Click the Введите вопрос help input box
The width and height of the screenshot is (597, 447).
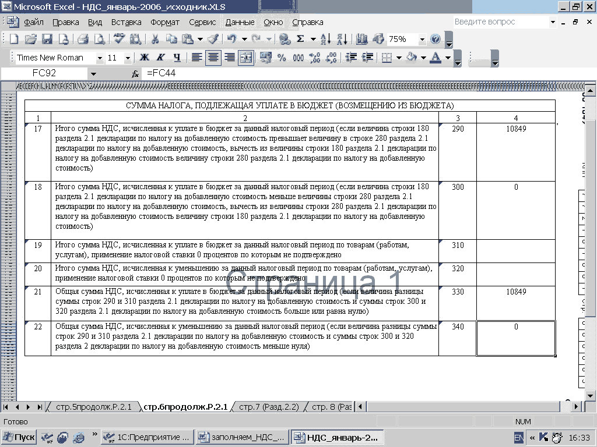500,22
